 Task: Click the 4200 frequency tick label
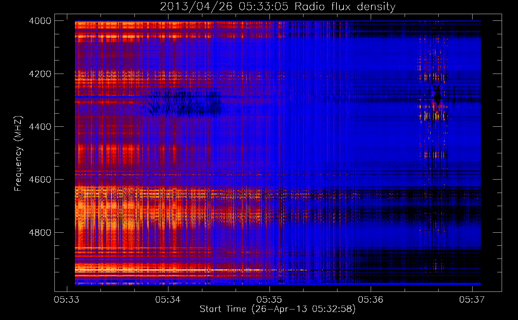pos(40,74)
